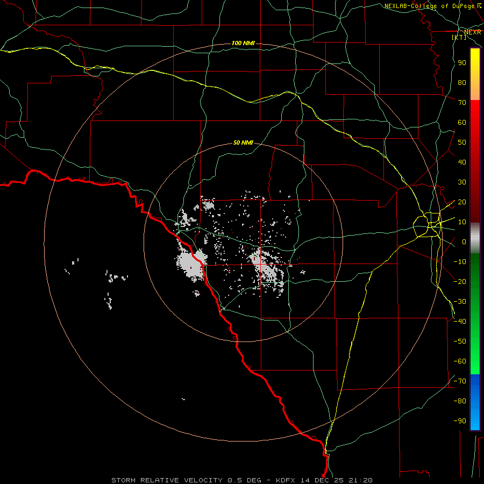This screenshot has height=484, width=484.
Task: Click the blue segment of the velocity color bar
Action: pos(475,402)
